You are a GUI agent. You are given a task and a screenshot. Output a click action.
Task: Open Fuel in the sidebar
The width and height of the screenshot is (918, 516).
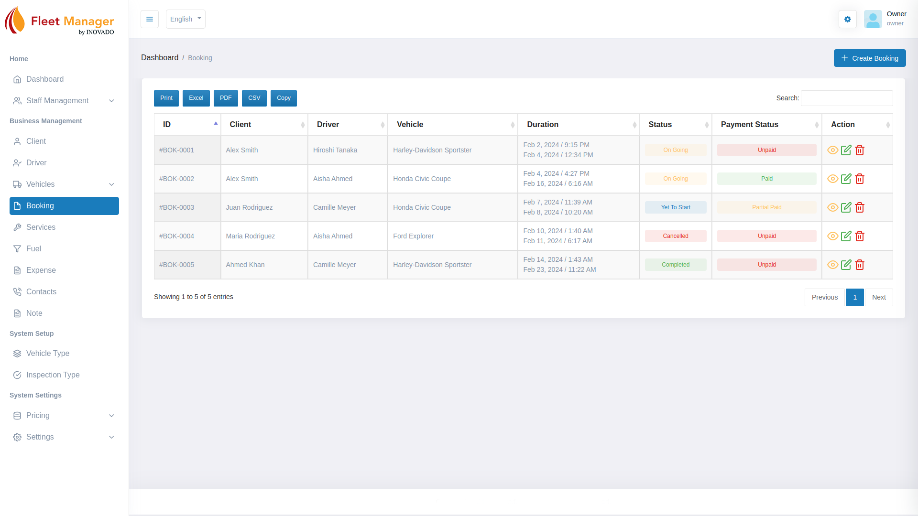click(x=33, y=249)
